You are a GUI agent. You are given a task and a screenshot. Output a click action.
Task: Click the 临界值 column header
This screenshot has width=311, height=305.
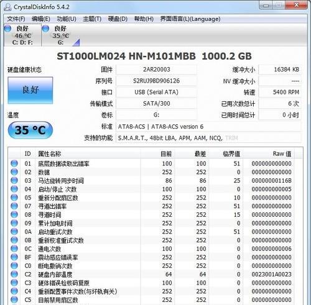point(226,153)
